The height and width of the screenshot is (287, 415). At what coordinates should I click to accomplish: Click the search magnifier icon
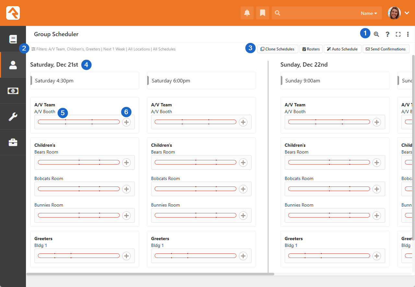[x=278, y=13]
